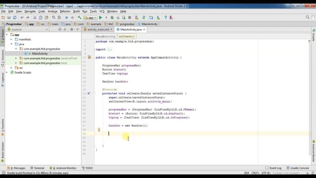
Task: Click the override gutter icon beside onCreate
Action: point(89,93)
